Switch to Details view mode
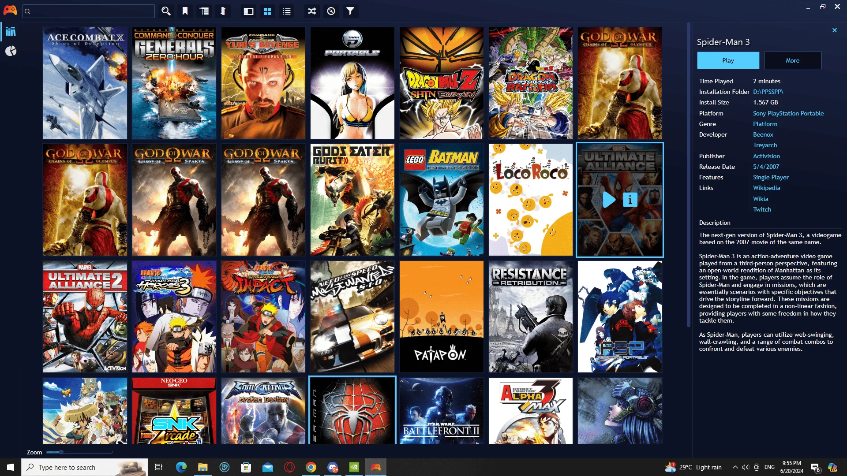The image size is (847, 476). [x=248, y=11]
